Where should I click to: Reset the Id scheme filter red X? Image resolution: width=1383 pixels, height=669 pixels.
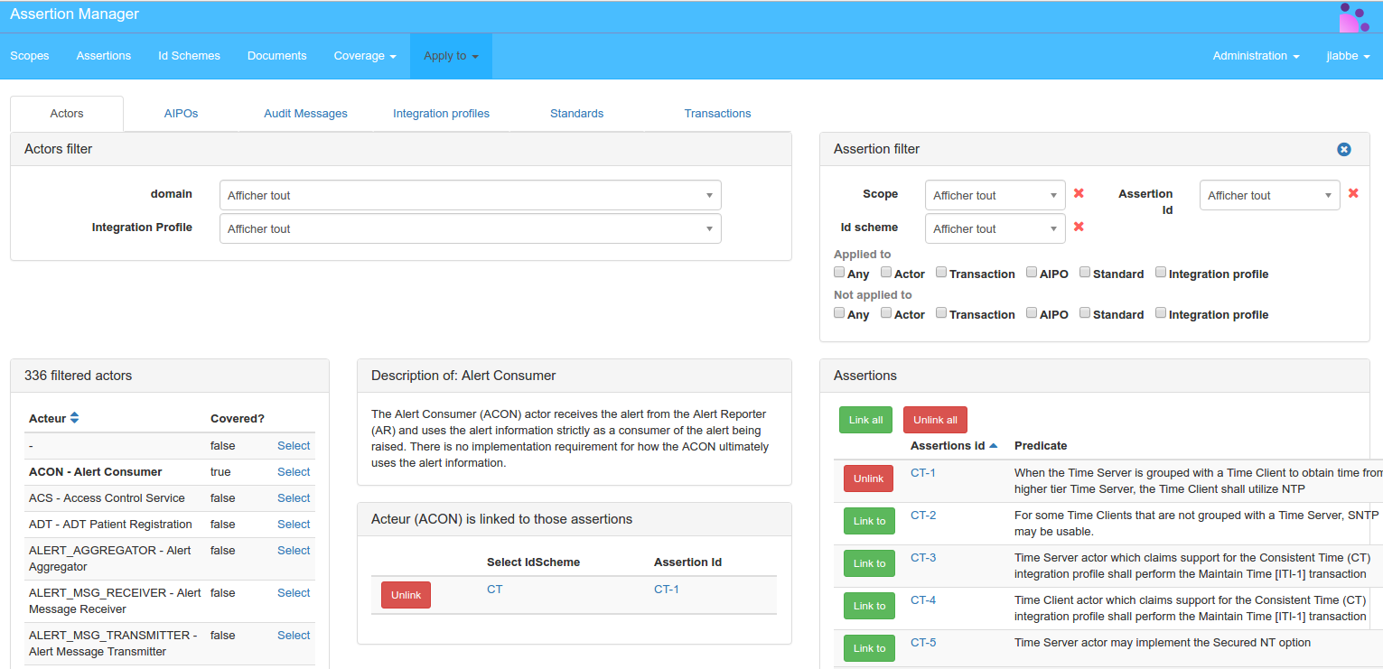point(1079,227)
